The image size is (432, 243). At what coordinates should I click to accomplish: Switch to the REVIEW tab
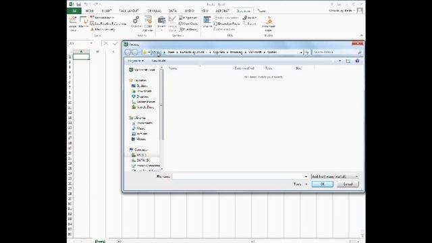(189, 11)
